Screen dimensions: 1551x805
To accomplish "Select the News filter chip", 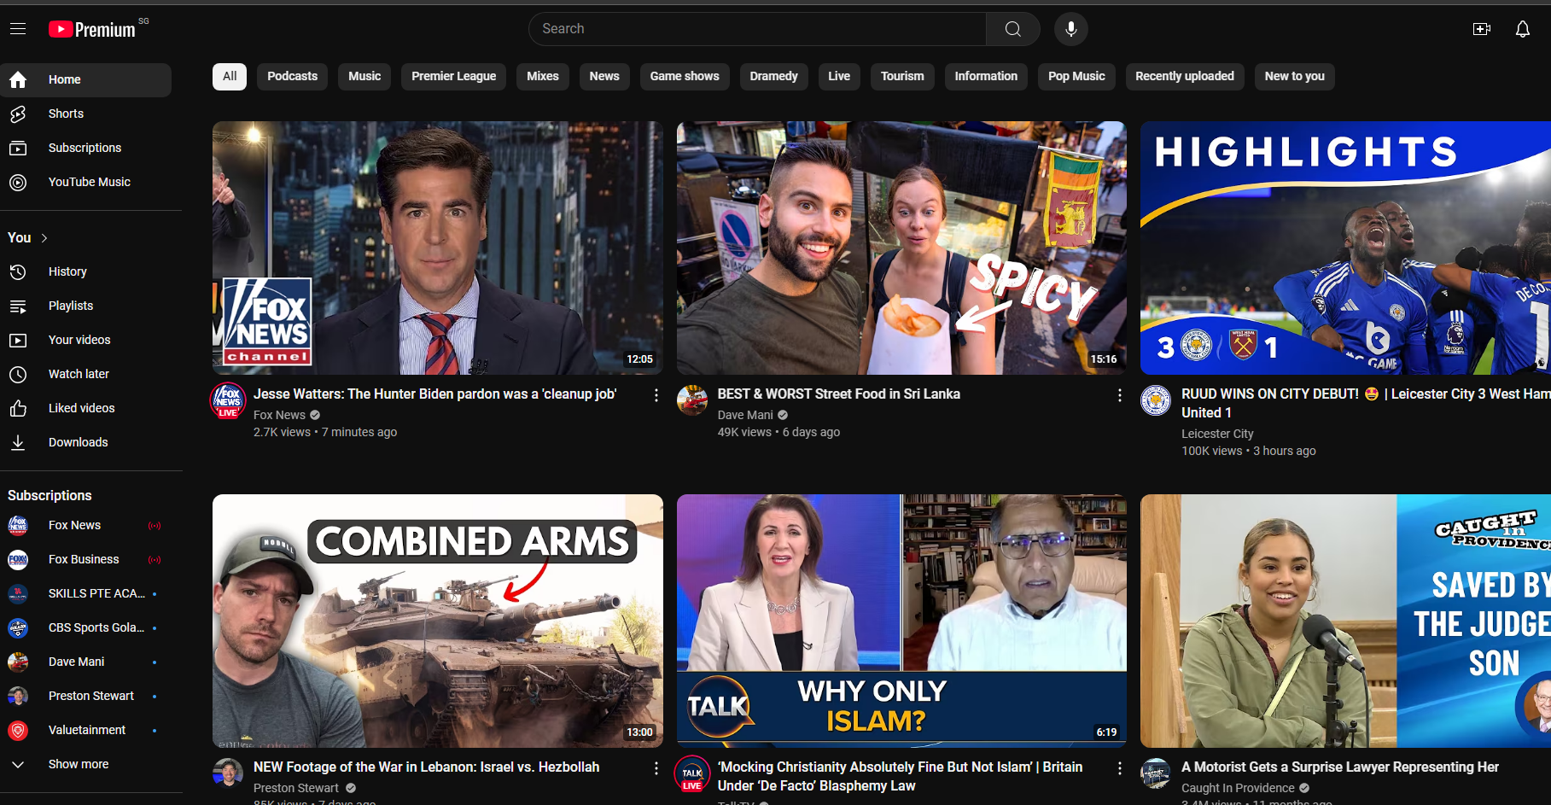I will pos(604,77).
